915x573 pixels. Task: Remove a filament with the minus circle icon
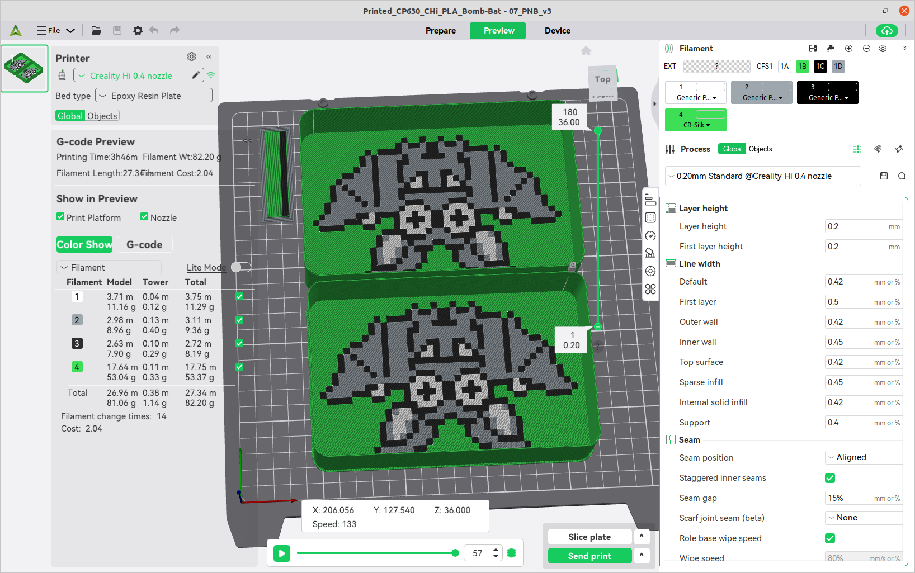[x=866, y=49]
